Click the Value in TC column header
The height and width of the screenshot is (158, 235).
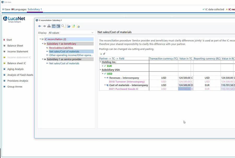click(186, 58)
